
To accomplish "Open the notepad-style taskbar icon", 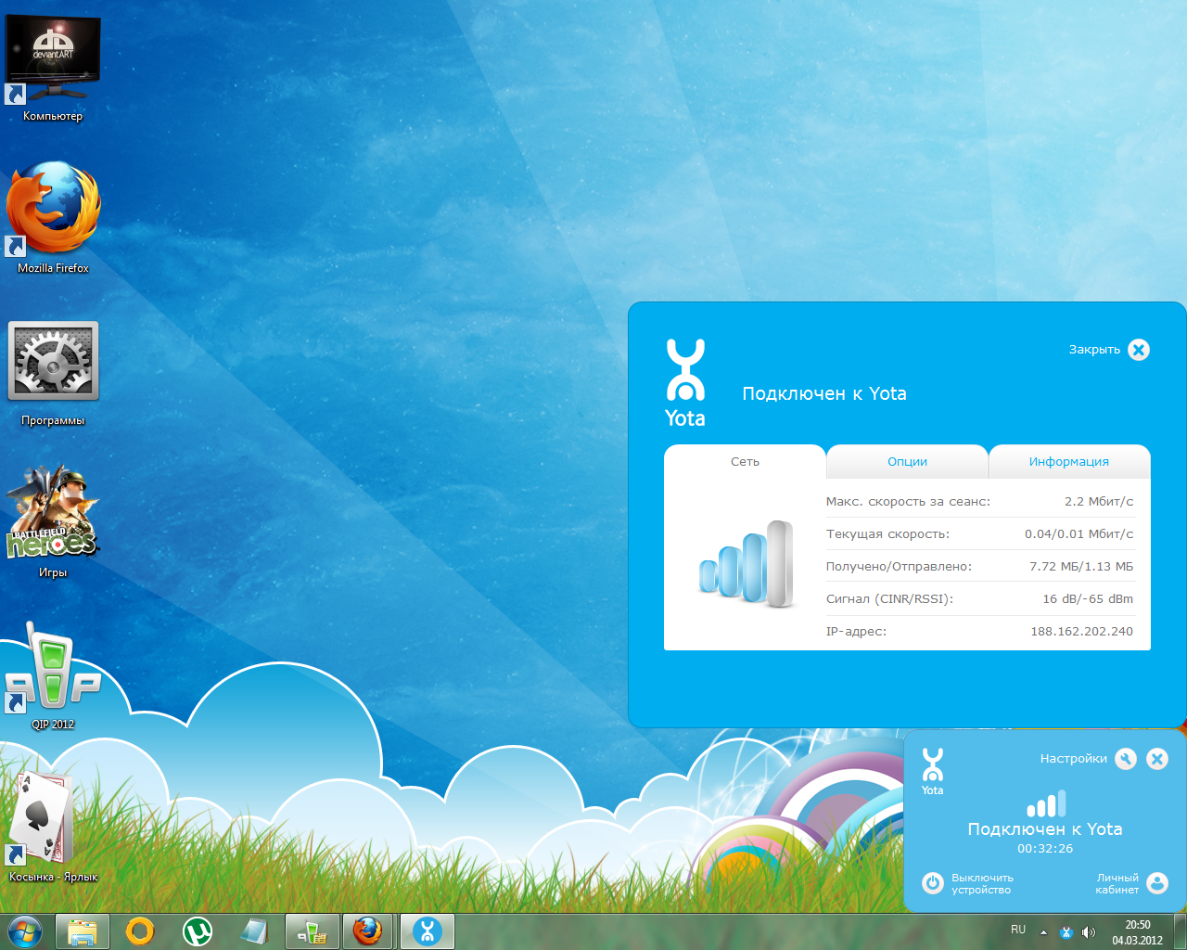I will coord(254,931).
